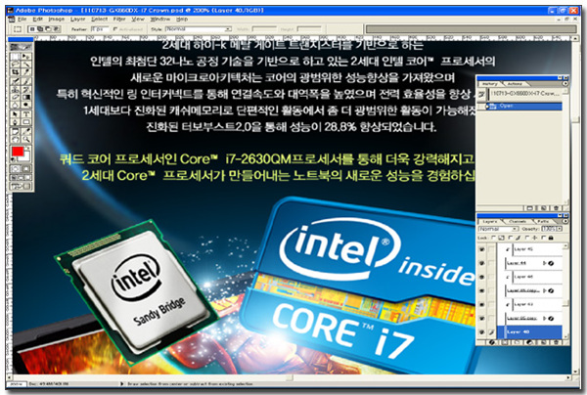Open the Window menu
Image resolution: width=587 pixels, height=395 pixels.
pos(159,20)
